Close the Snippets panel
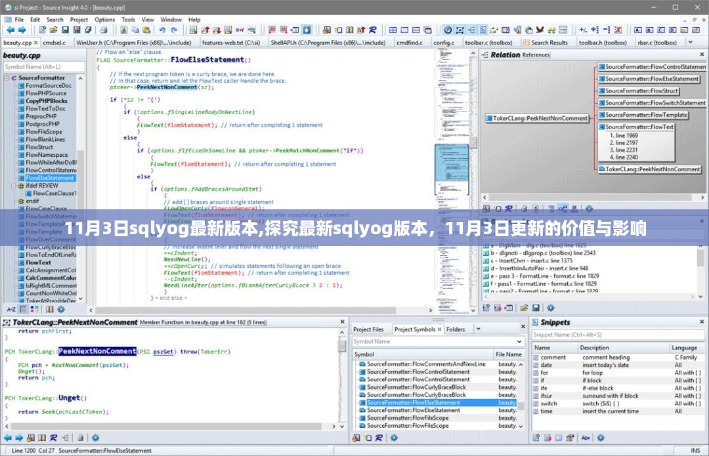 pos(702,321)
